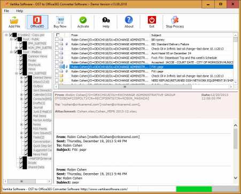Click the Vartika app icon in title bar
This screenshot has height=194, width=241.
[x=6, y=4]
